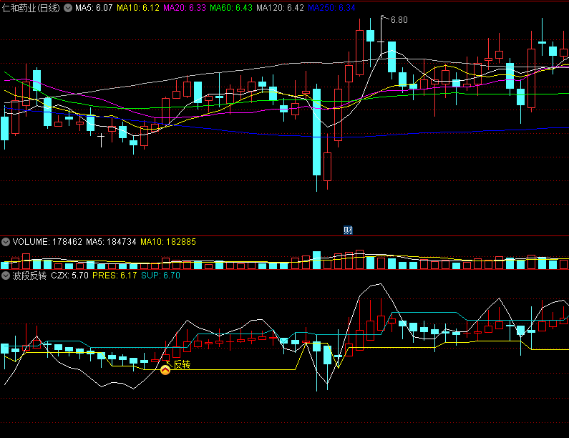Click the PRES: 6.17 value
The height and width of the screenshot is (438, 569).
pos(115,276)
